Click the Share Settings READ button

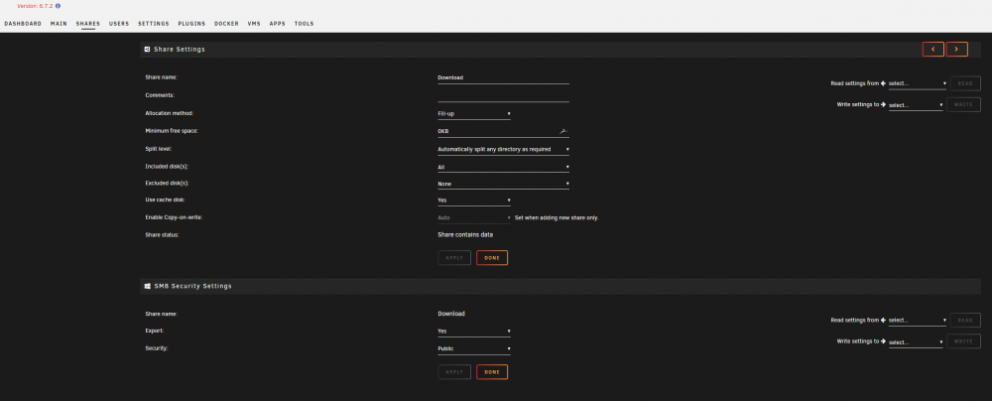point(965,83)
